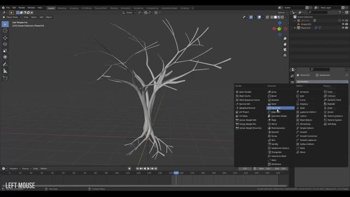
Task: Switch to the Modeling workspace tab
Action: tap(62, 8)
